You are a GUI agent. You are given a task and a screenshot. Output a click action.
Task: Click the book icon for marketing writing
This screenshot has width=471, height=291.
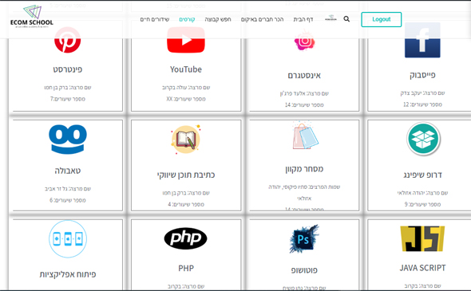pos(186,140)
